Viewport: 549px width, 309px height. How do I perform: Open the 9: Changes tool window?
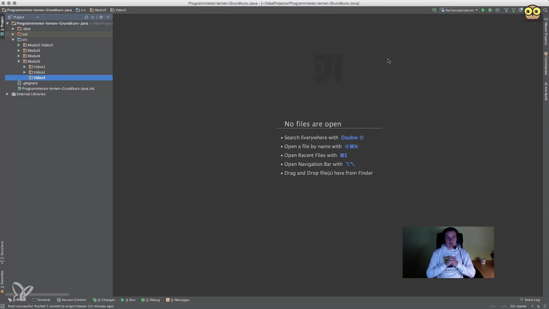(x=104, y=300)
